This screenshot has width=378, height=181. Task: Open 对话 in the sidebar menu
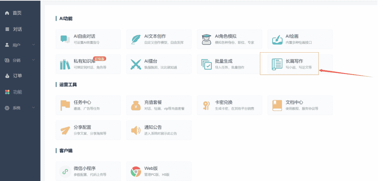(x=17, y=29)
